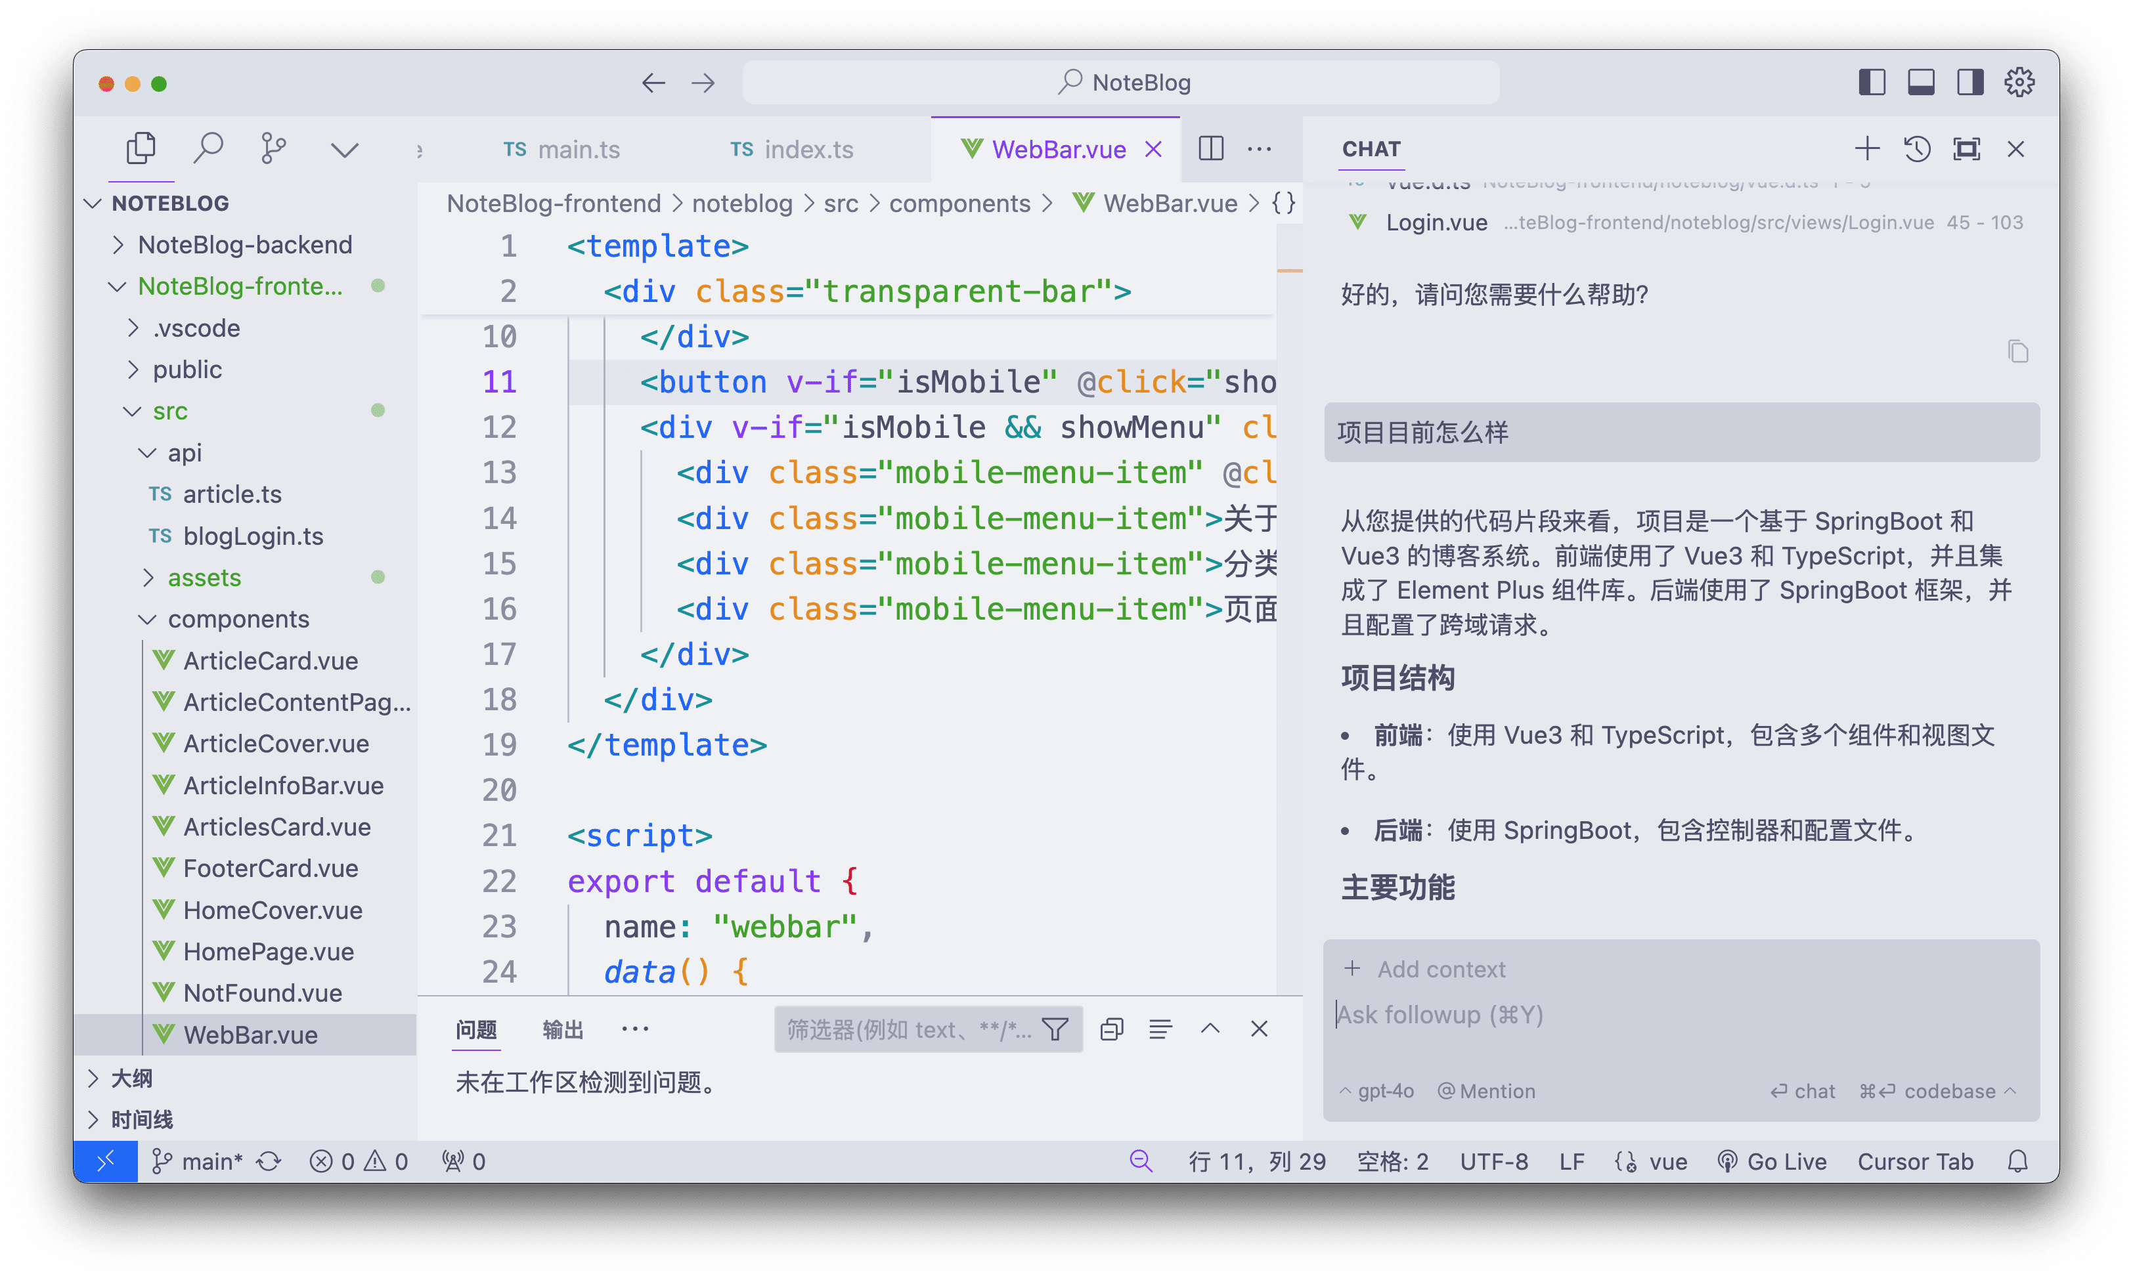Open the gpt-4o model selector
2133x1280 pixels.
click(x=1376, y=1091)
